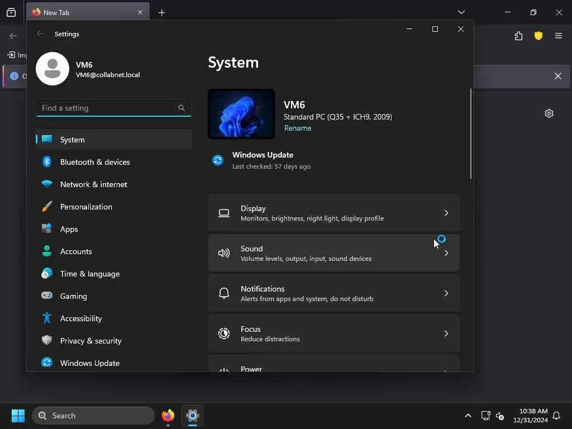Click the paintbrush Personalization icon
The width and height of the screenshot is (572, 429).
coord(47,207)
